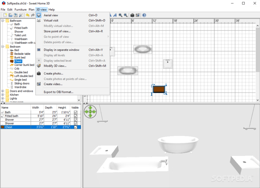Select Toilet unit in the catalog tree

click(x=20, y=35)
